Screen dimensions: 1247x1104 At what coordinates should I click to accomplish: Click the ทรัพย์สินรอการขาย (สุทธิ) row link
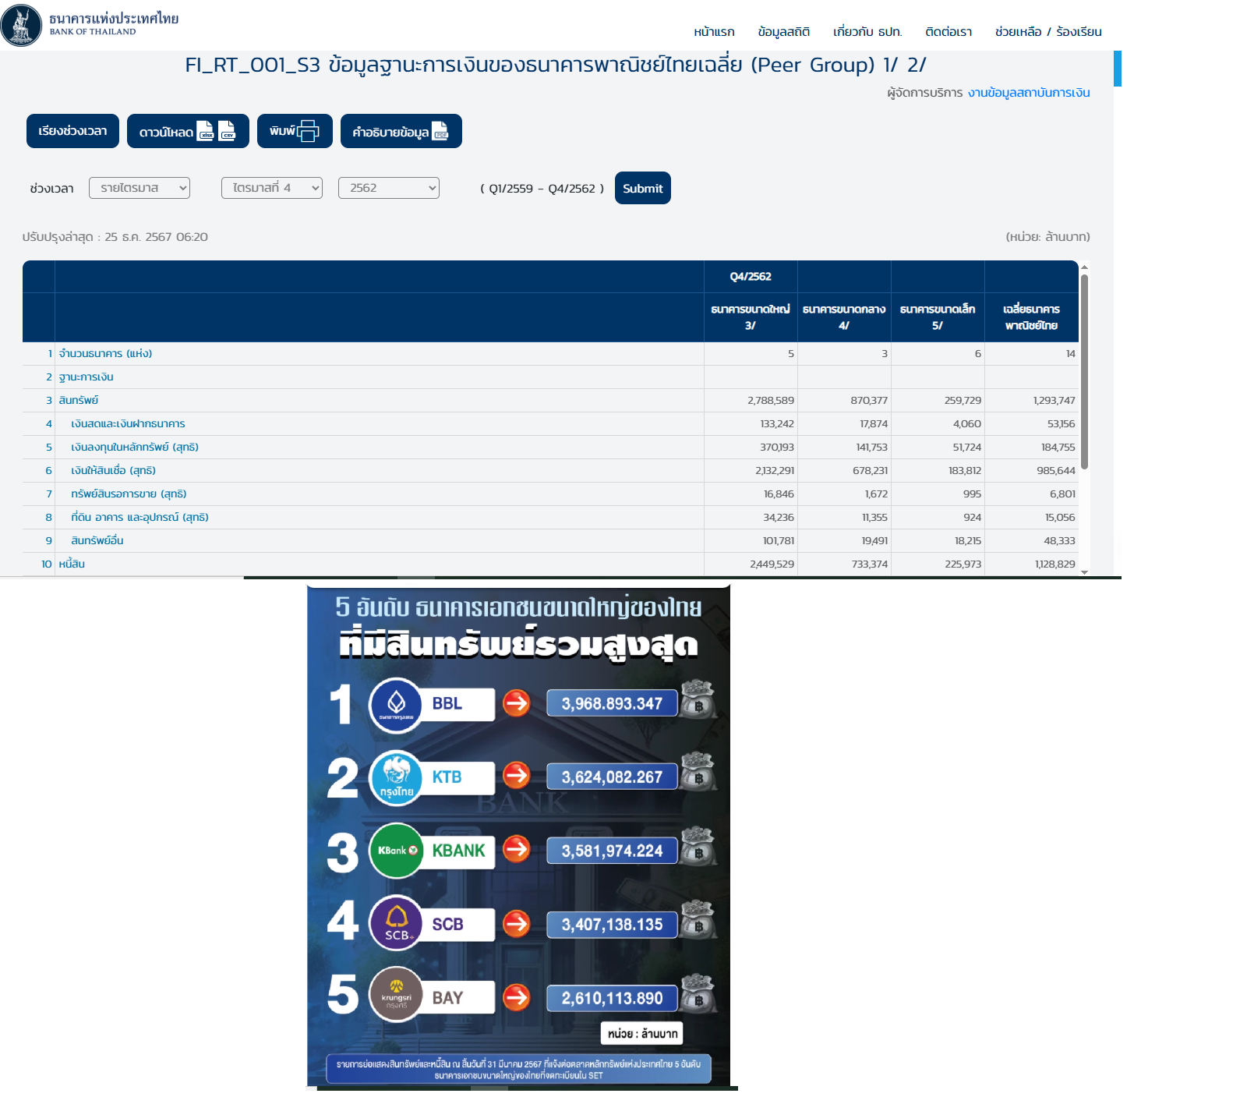click(129, 494)
